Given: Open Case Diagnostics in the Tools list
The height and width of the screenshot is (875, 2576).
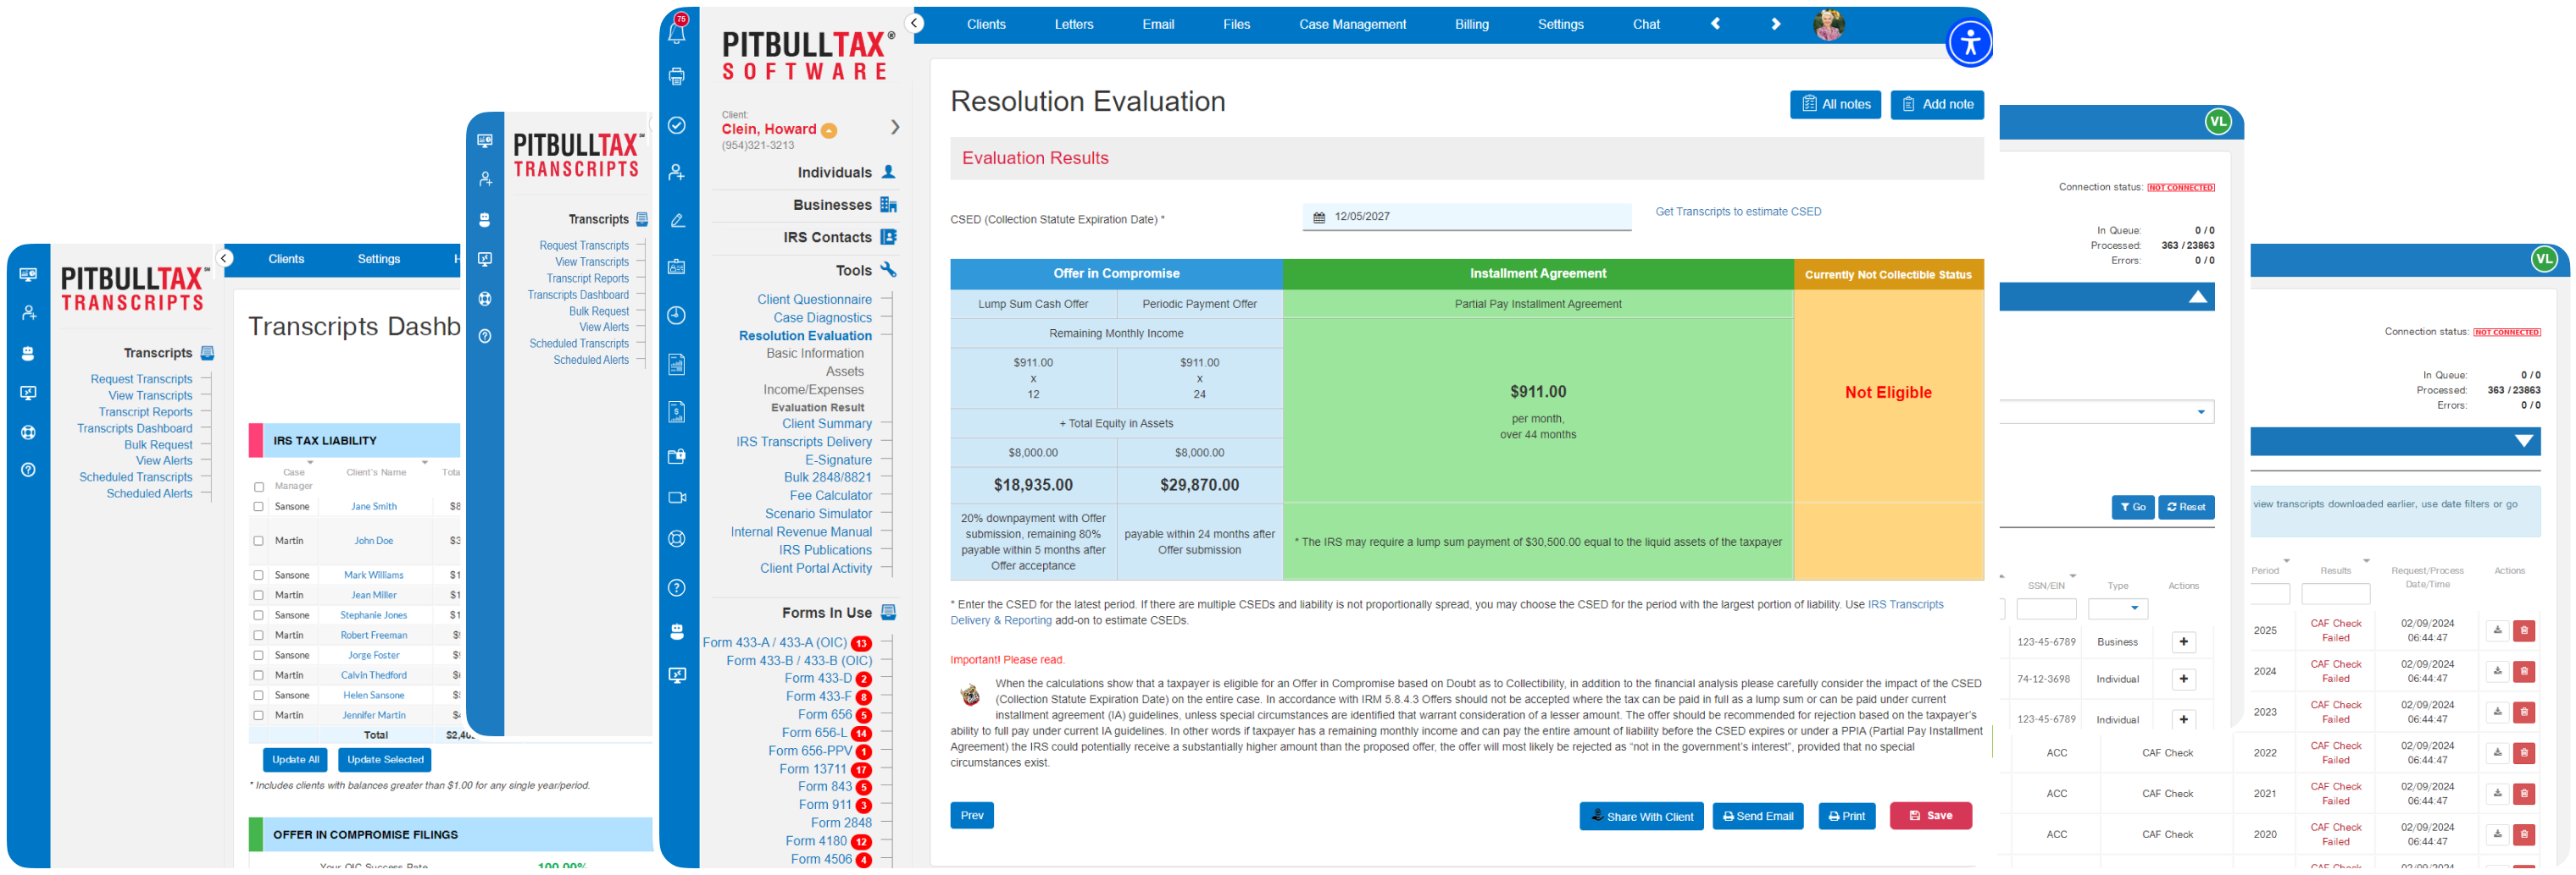Looking at the screenshot, I should coord(822,319).
